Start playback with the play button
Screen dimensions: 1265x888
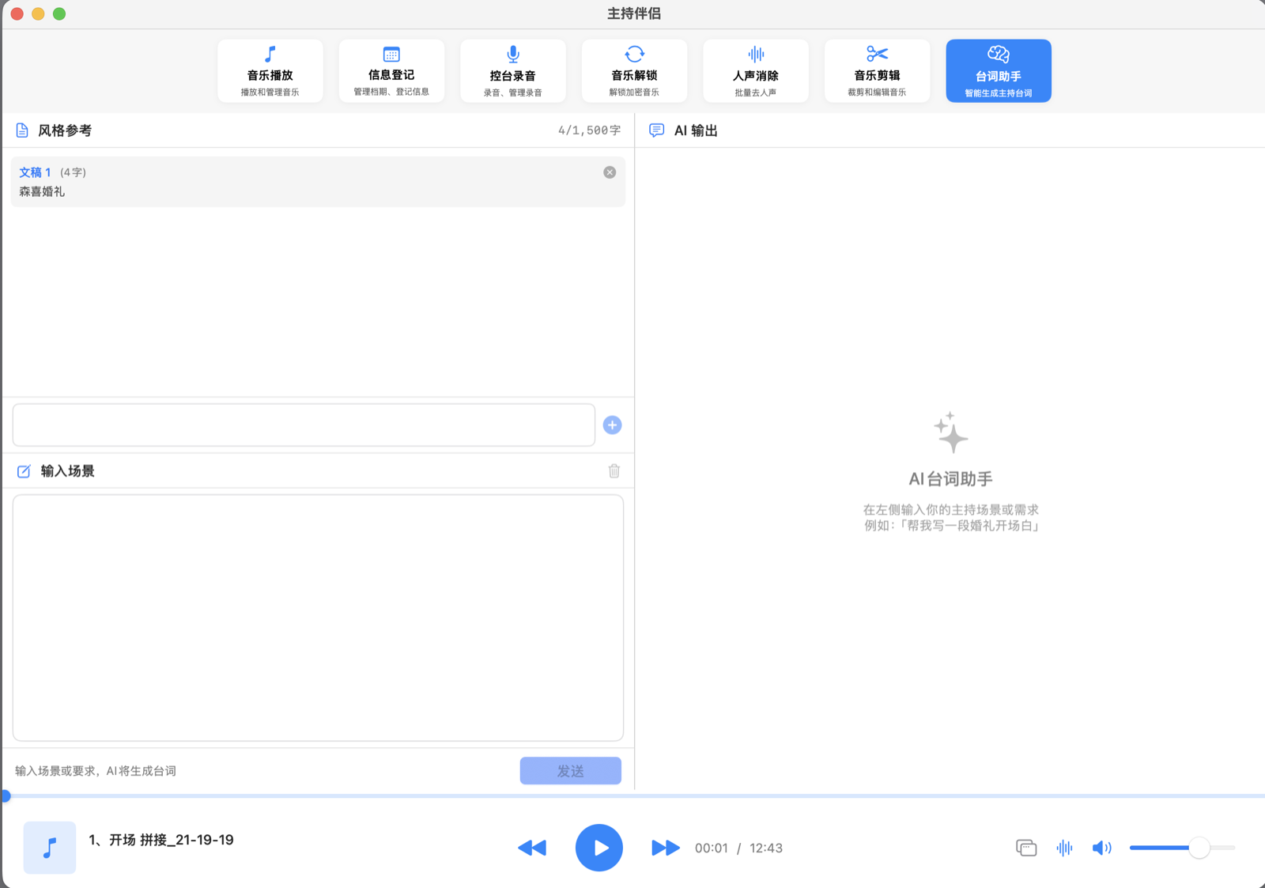coord(599,848)
